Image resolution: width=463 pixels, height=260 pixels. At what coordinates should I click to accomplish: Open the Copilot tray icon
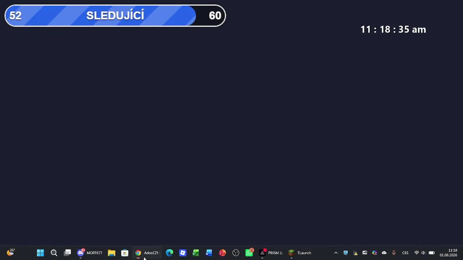click(374, 253)
